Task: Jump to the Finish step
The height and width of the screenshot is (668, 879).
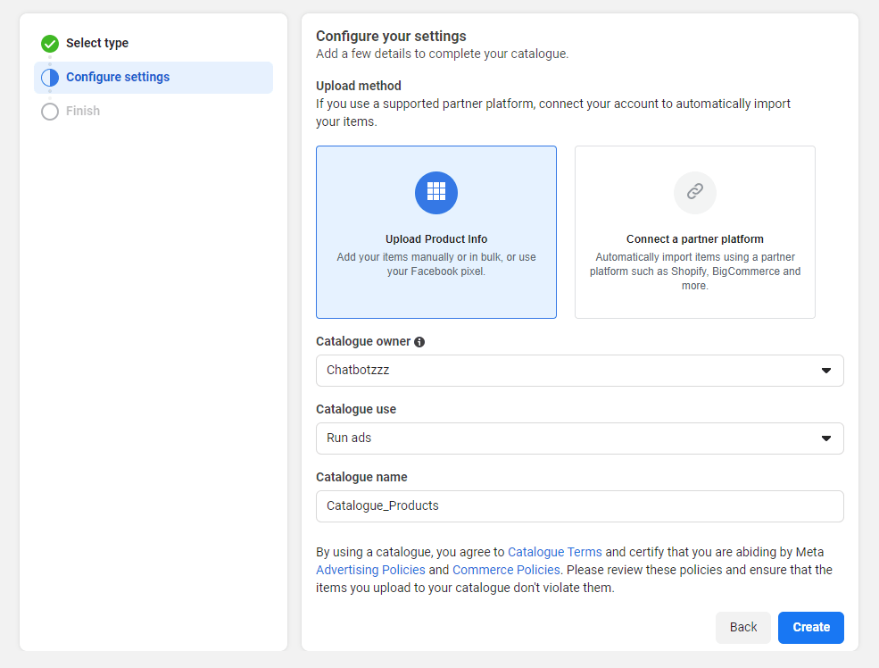Action: (83, 112)
